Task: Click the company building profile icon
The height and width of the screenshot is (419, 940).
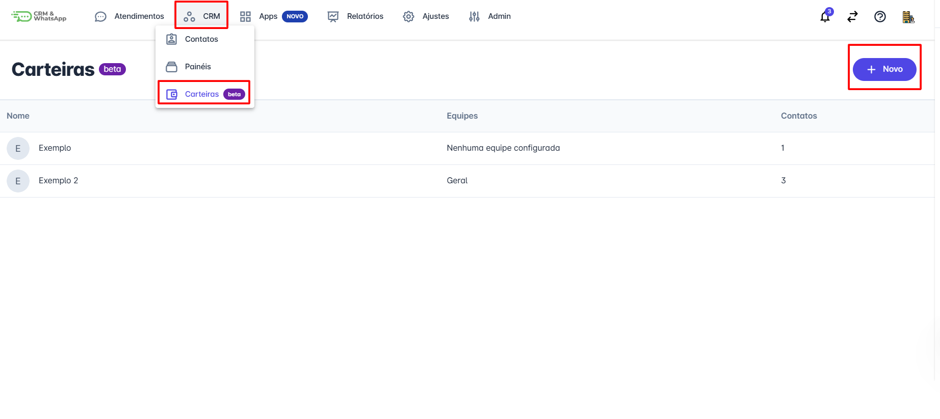Action: click(908, 17)
